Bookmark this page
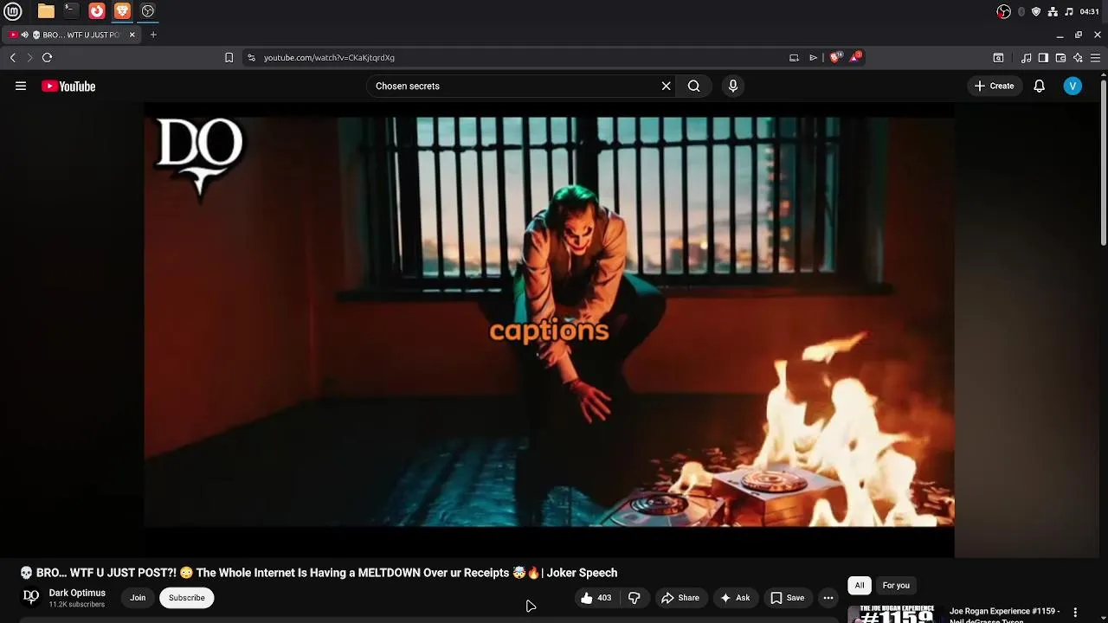The width and height of the screenshot is (1108, 623). pos(229,57)
